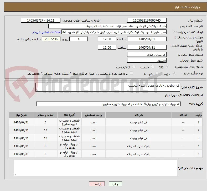Click the announcement date field 1405/03/27 - 14:11

41,20
